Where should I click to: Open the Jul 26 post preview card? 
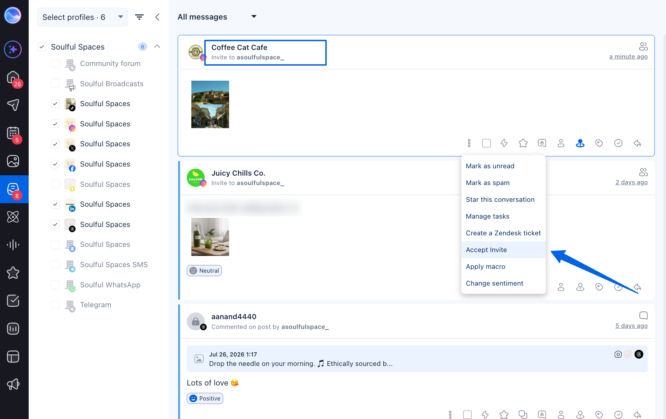417,359
